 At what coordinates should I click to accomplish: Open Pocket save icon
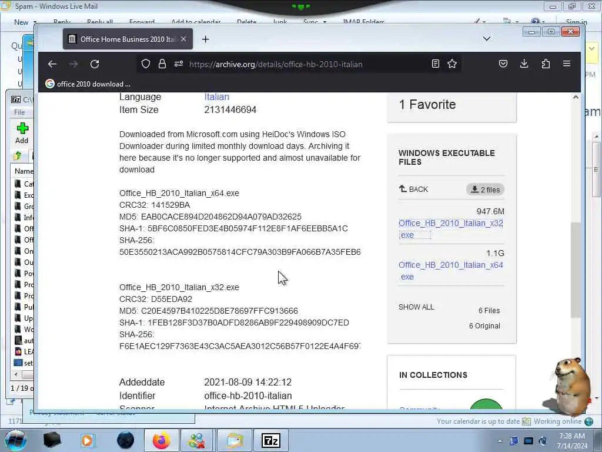click(503, 64)
